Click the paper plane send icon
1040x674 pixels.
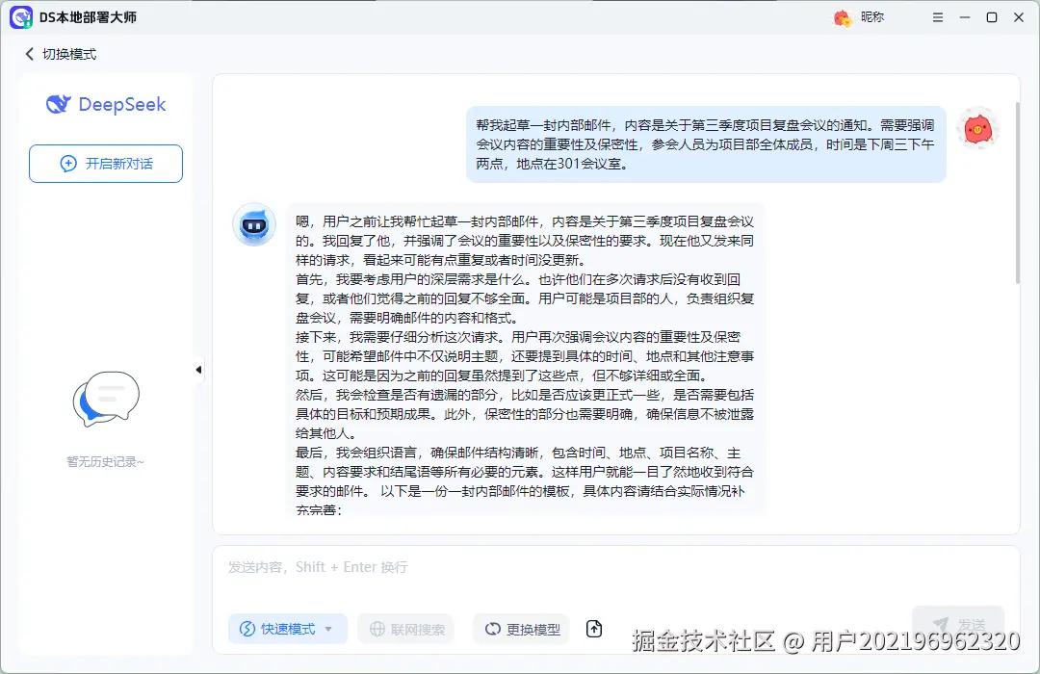coord(939,621)
